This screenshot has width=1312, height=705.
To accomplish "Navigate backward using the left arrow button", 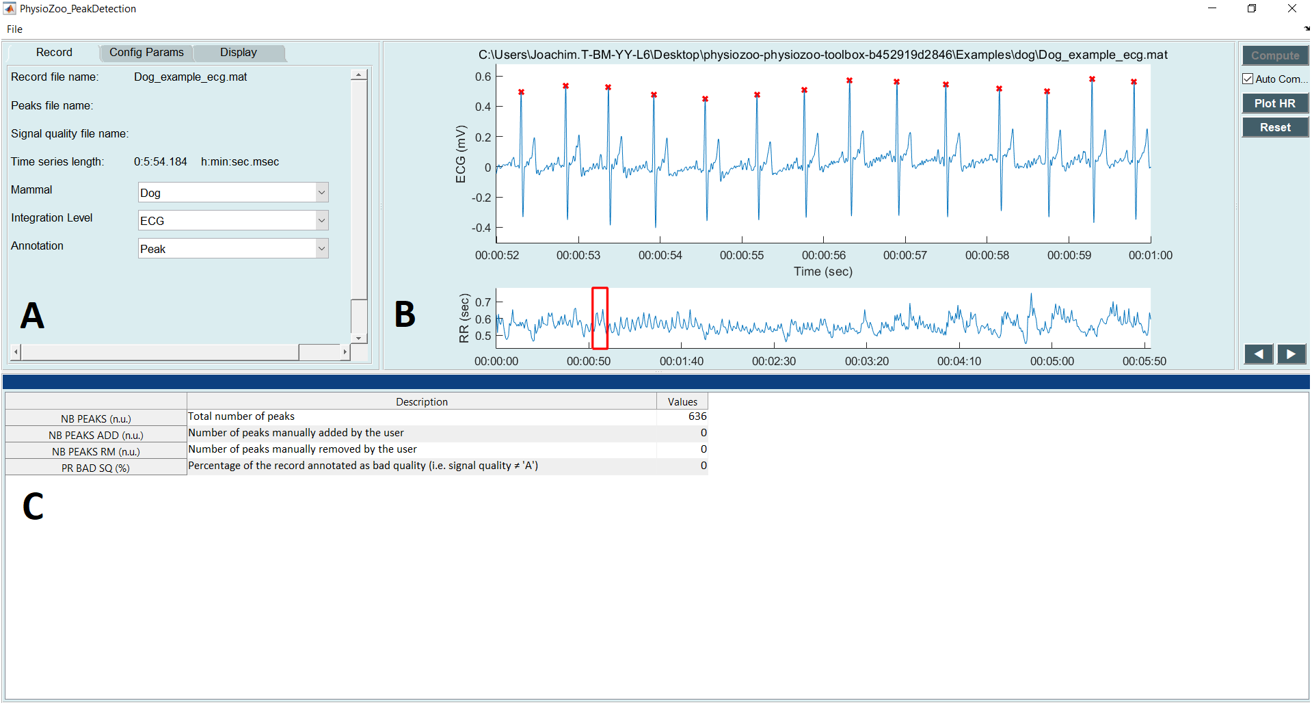I will coord(1258,354).
